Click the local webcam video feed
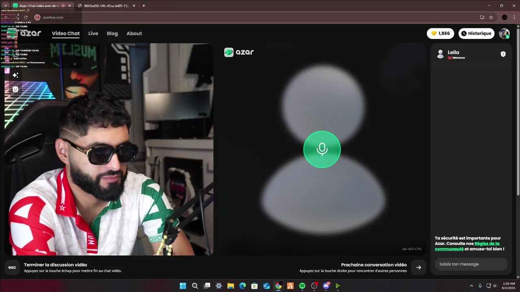The width and height of the screenshot is (520, 292). (109, 149)
